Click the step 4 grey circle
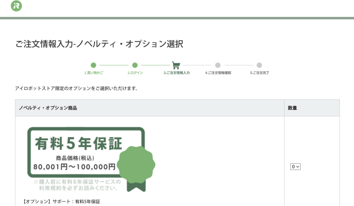The width and height of the screenshot is (354, 206). click(218, 65)
